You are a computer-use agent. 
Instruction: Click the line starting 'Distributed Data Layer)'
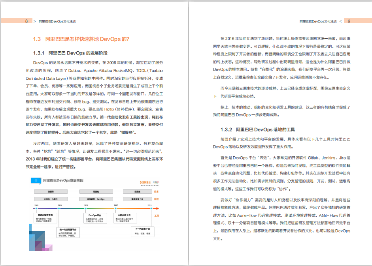tap(94, 79)
